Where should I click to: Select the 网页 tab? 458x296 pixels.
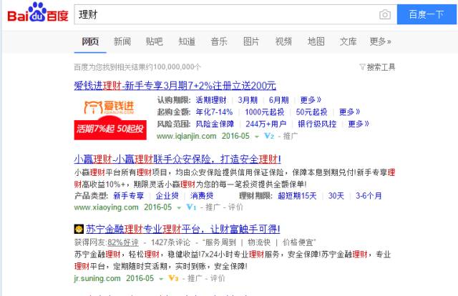tap(90, 41)
